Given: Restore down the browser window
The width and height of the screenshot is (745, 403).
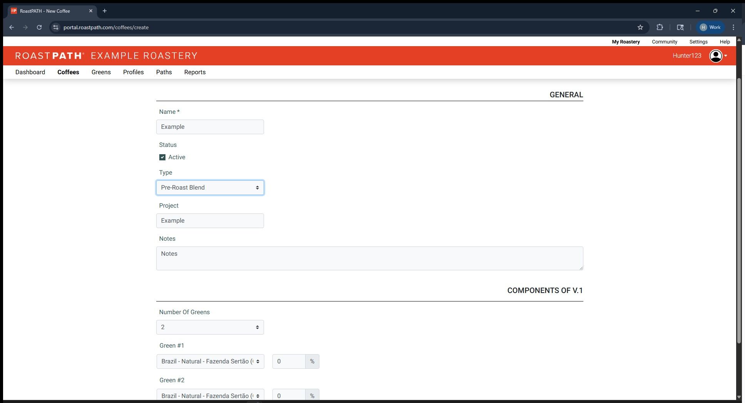Looking at the screenshot, I should point(715,11).
